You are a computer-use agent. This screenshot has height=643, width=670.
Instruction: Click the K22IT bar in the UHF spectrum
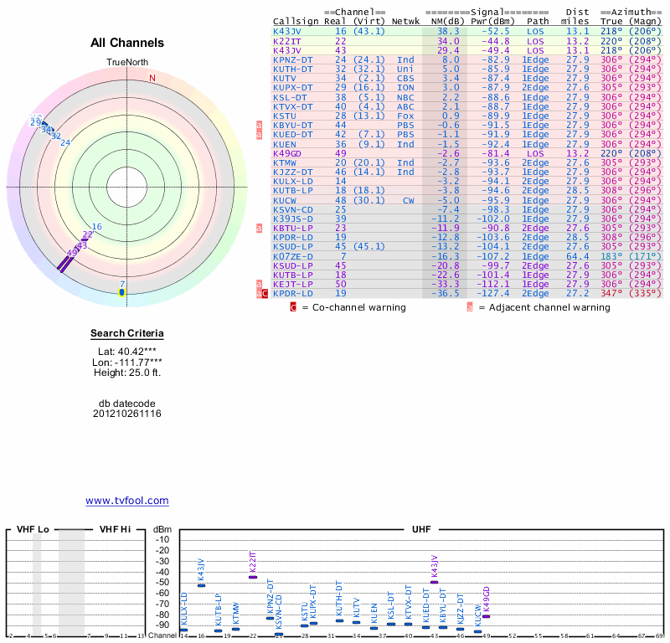pyautogui.click(x=253, y=577)
